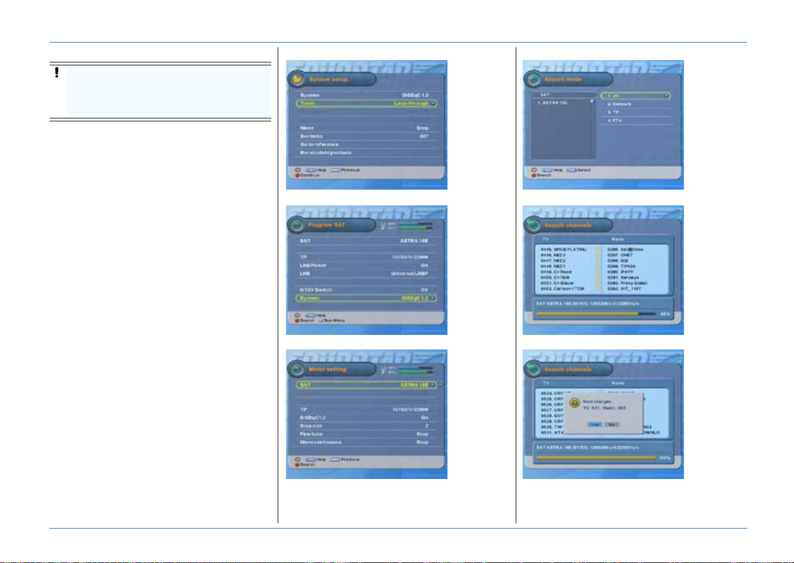
Task: Click the check mark beside ASTRA in Search mode
Action: (592, 102)
